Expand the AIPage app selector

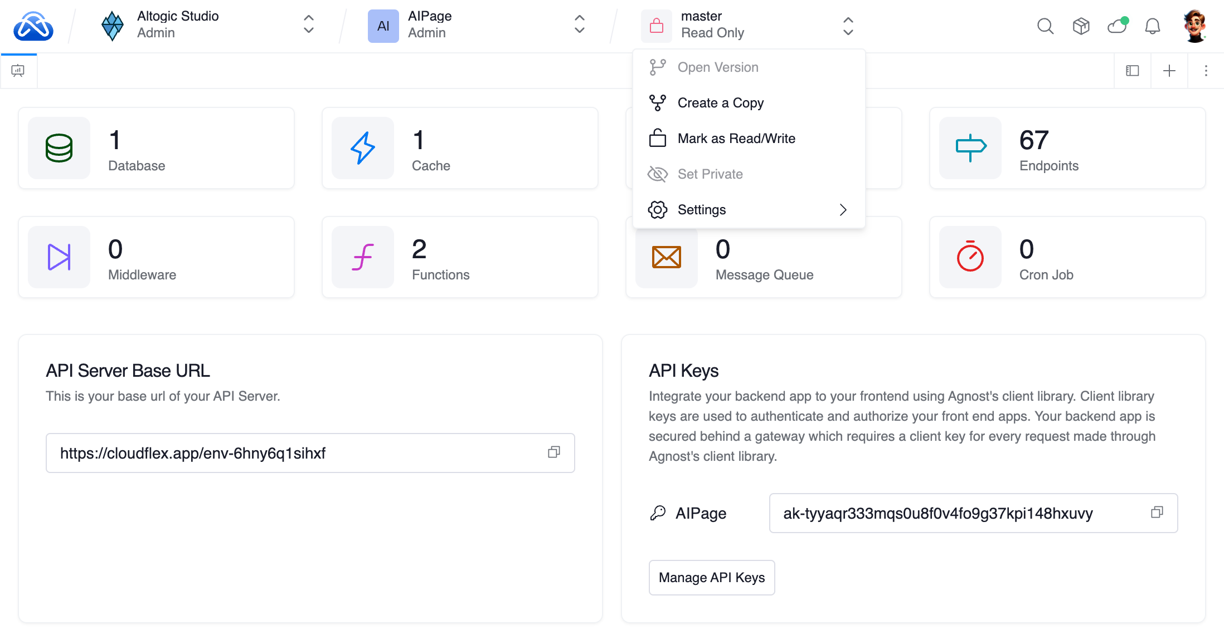579,24
